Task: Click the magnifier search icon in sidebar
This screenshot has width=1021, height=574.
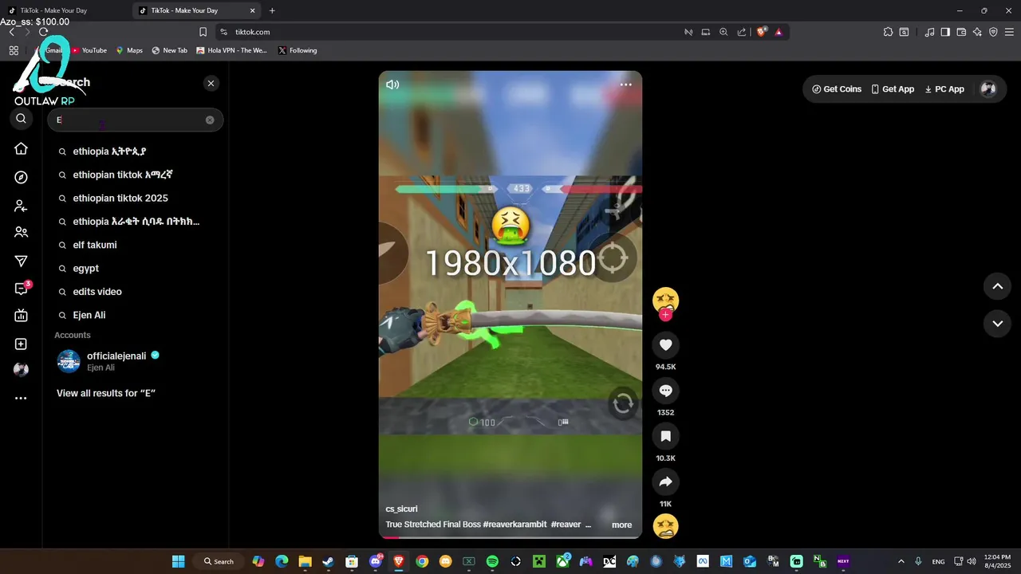Action: click(x=21, y=119)
